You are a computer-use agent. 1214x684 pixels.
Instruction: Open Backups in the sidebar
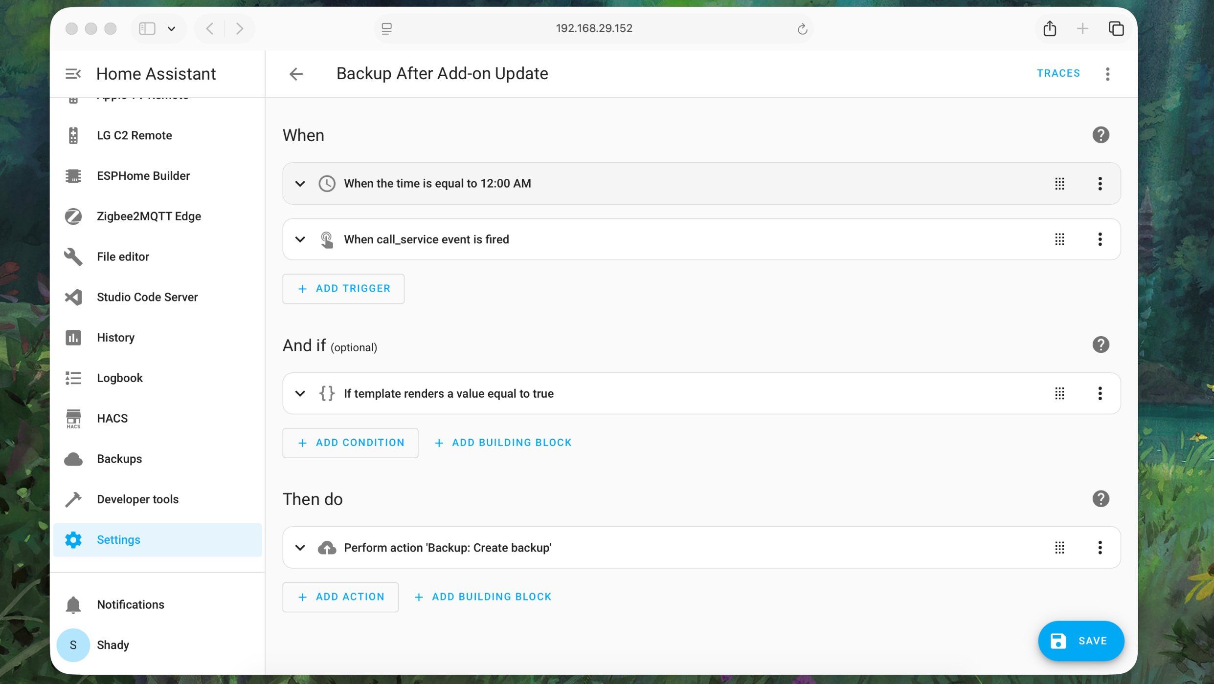coord(157,459)
